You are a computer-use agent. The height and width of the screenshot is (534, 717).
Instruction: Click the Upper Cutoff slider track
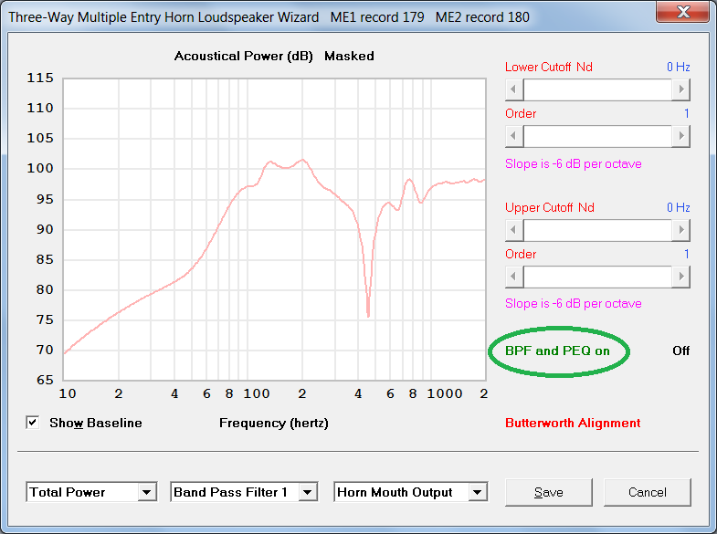(x=597, y=230)
